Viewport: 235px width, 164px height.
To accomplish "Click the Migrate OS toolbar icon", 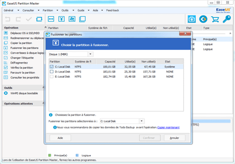I will tap(72, 19).
